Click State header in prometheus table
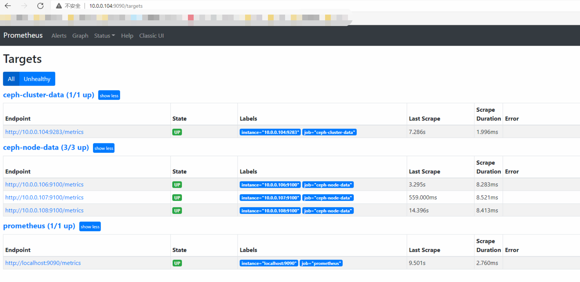This screenshot has width=580, height=282. pyautogui.click(x=179, y=250)
